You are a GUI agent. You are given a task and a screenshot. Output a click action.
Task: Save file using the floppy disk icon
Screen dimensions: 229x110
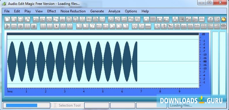point(20,19)
